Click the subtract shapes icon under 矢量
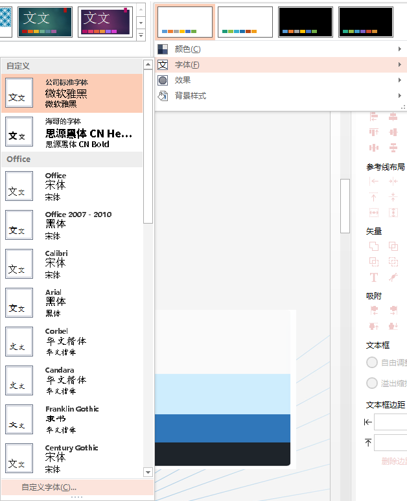This screenshot has width=407, height=501. 374,262
